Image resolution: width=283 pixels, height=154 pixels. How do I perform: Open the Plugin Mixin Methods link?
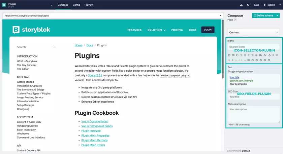coord(94,140)
